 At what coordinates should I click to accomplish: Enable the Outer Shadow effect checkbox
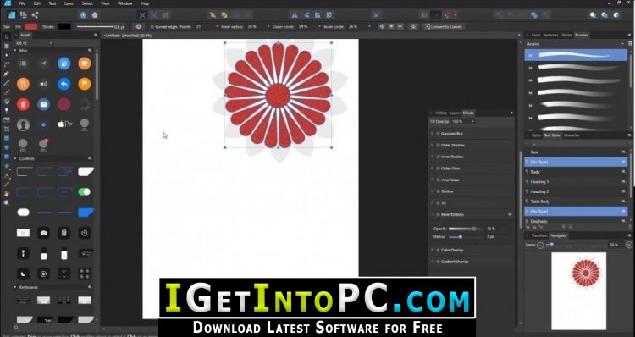[439, 145]
